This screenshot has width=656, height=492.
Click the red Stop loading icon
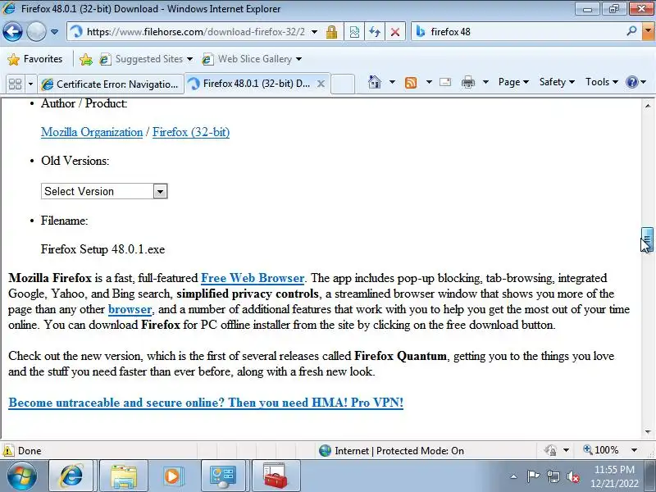[x=394, y=32]
